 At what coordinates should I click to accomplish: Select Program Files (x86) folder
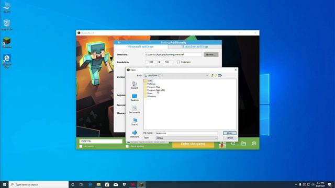pyautogui.click(x=154, y=90)
